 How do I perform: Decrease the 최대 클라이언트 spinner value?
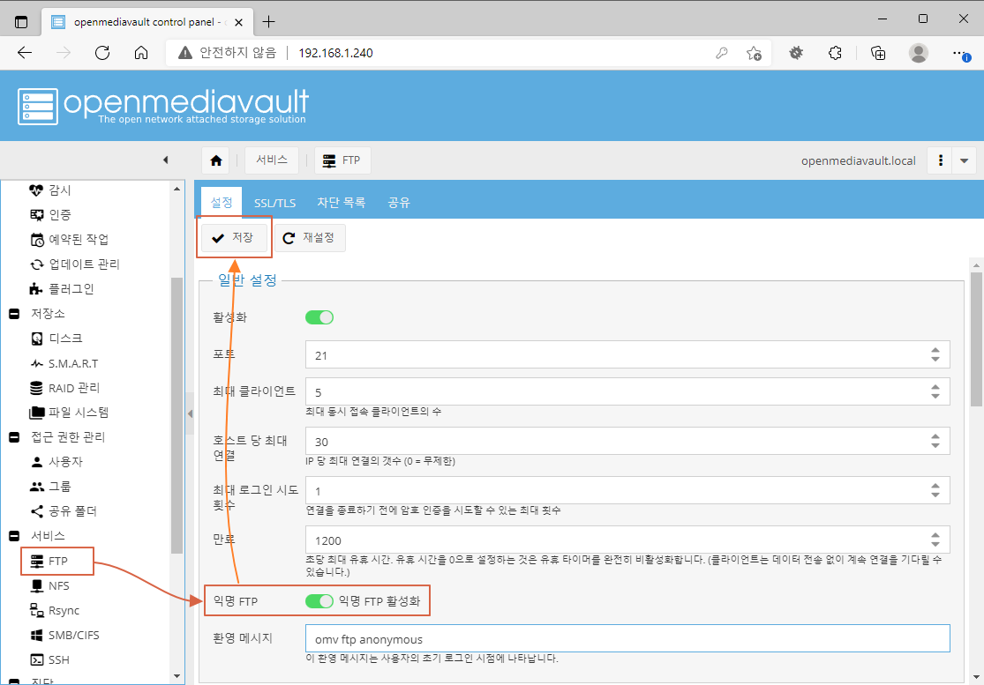(x=935, y=396)
